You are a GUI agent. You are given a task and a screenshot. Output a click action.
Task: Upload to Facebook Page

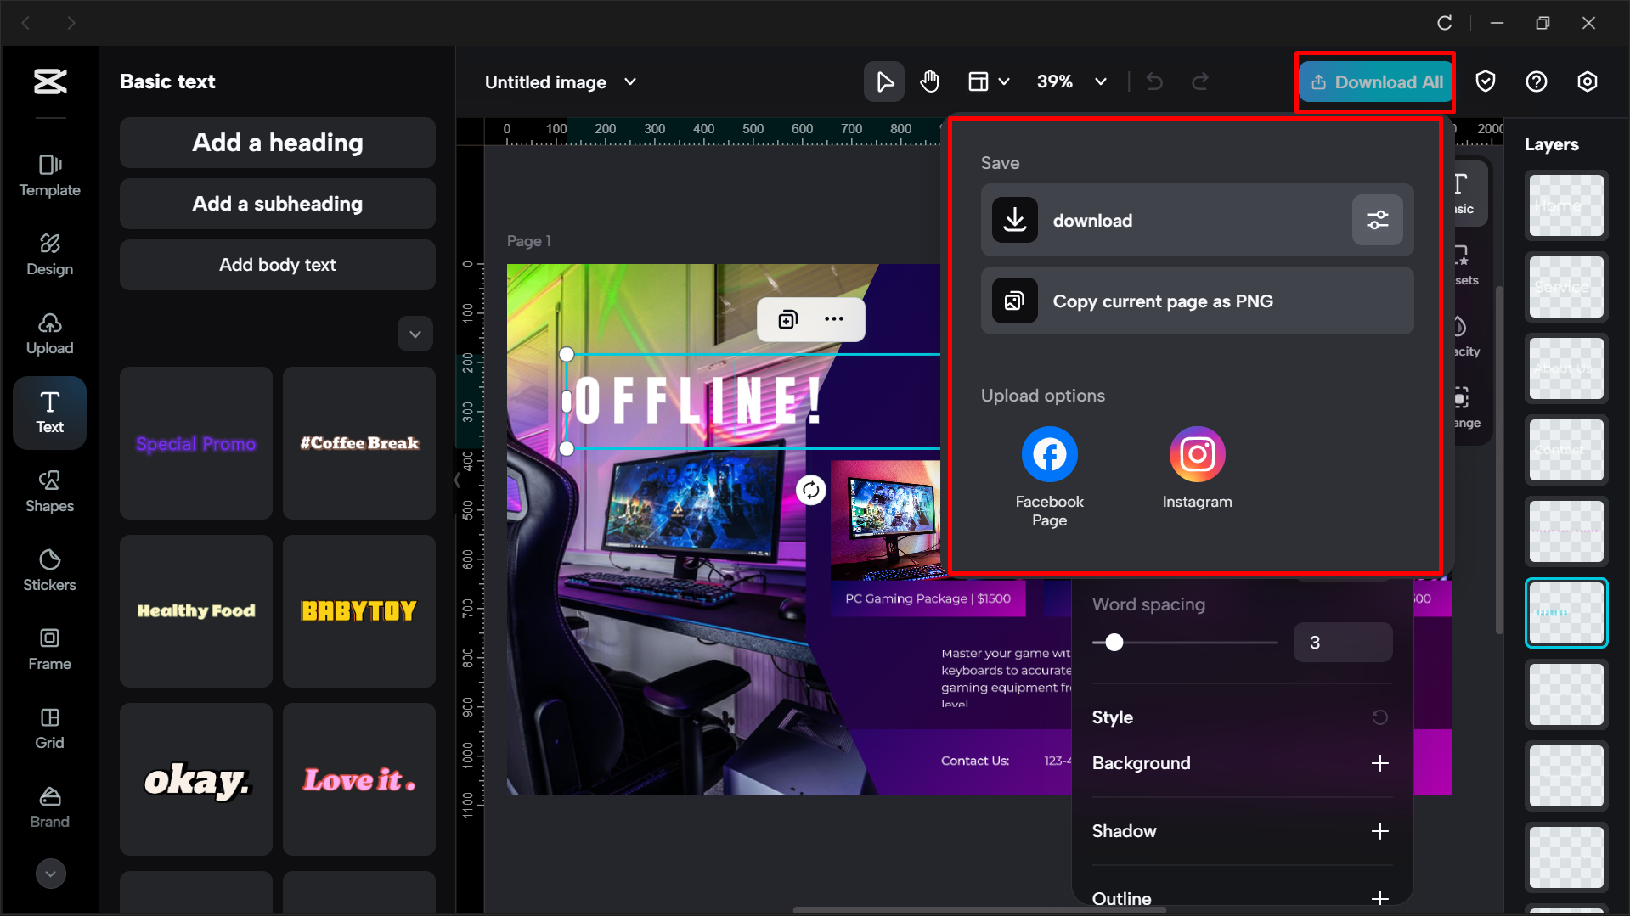tap(1049, 454)
